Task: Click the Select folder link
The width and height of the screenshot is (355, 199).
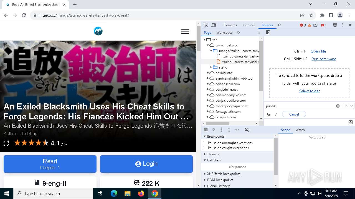Action: [310, 91]
